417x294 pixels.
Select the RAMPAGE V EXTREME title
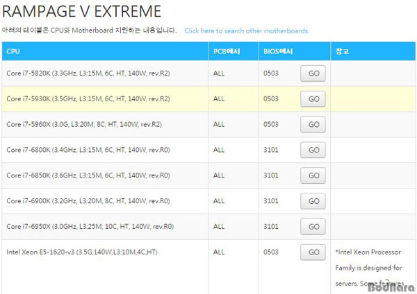81,11
